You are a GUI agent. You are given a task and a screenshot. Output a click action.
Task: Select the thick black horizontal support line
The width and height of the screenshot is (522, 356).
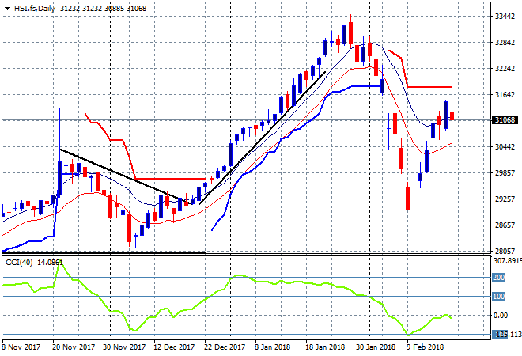tap(103, 252)
